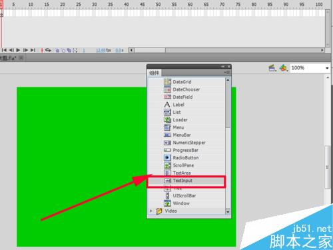Go to first frame in timeline
The image size is (333, 250).
pos(4,50)
